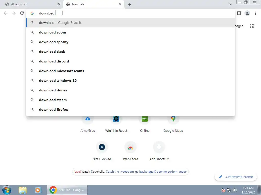261x195 pixels.
Task: Open the /tmp/files shortcut icon
Action: point(88,119)
